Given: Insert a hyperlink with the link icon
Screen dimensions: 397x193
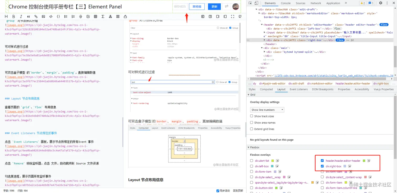Looking at the screenshot, I should pos(36,16).
